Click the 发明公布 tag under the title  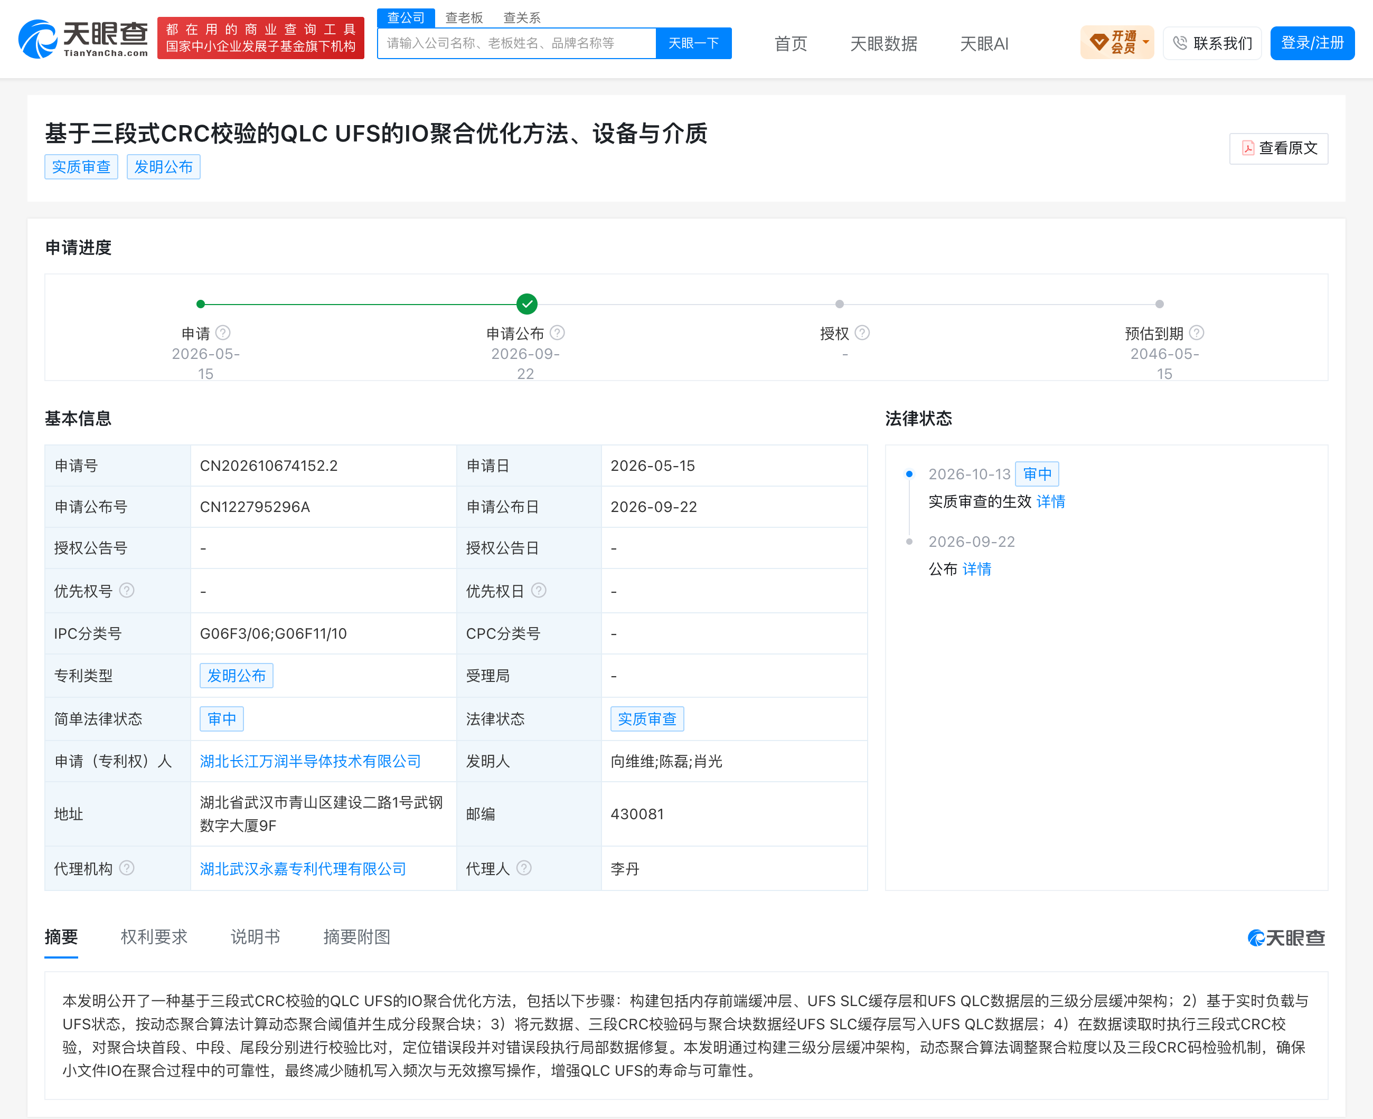[164, 167]
